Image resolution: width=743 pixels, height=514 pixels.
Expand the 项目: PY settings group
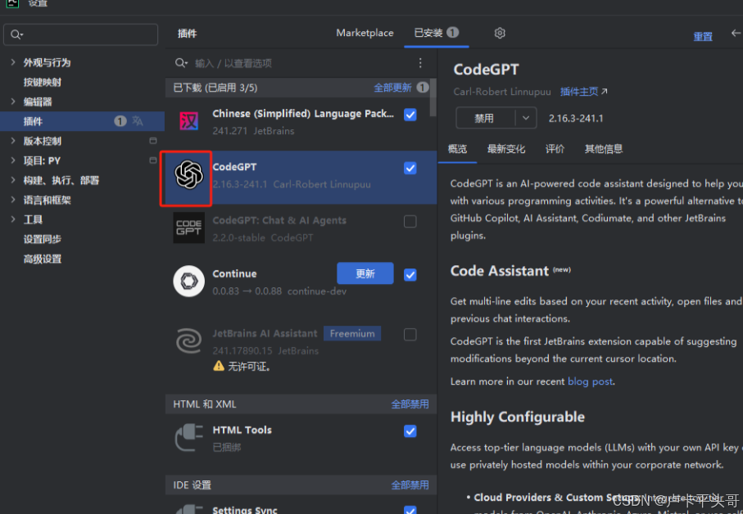pyautogui.click(x=13, y=160)
